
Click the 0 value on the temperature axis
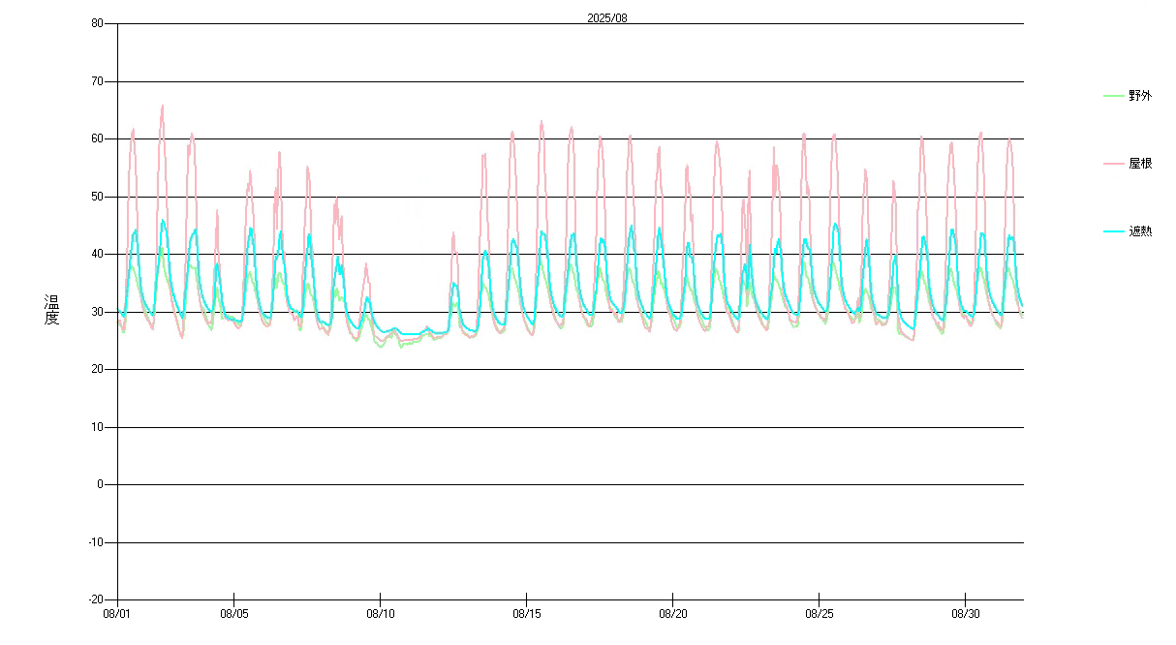tap(100, 484)
